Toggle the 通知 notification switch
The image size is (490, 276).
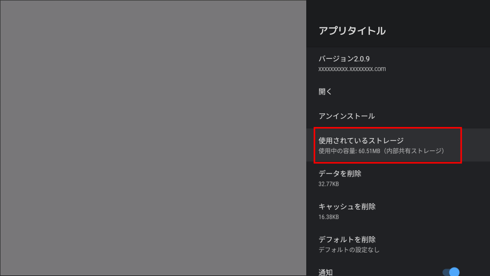point(451,272)
